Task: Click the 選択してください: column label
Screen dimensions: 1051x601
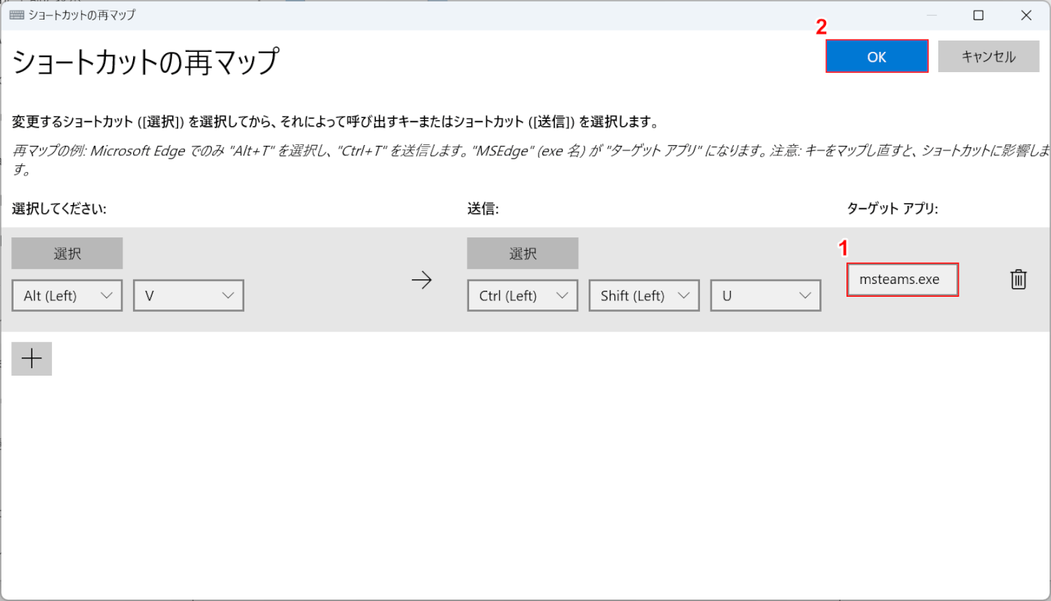Action: pyautogui.click(x=59, y=209)
